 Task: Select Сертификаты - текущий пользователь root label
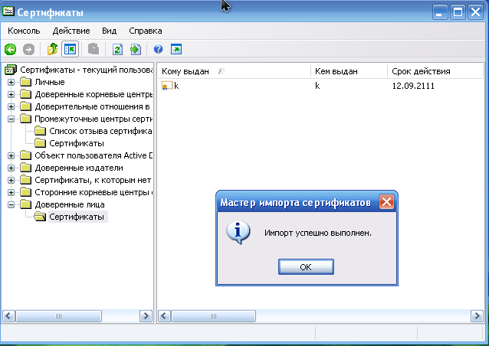point(87,70)
